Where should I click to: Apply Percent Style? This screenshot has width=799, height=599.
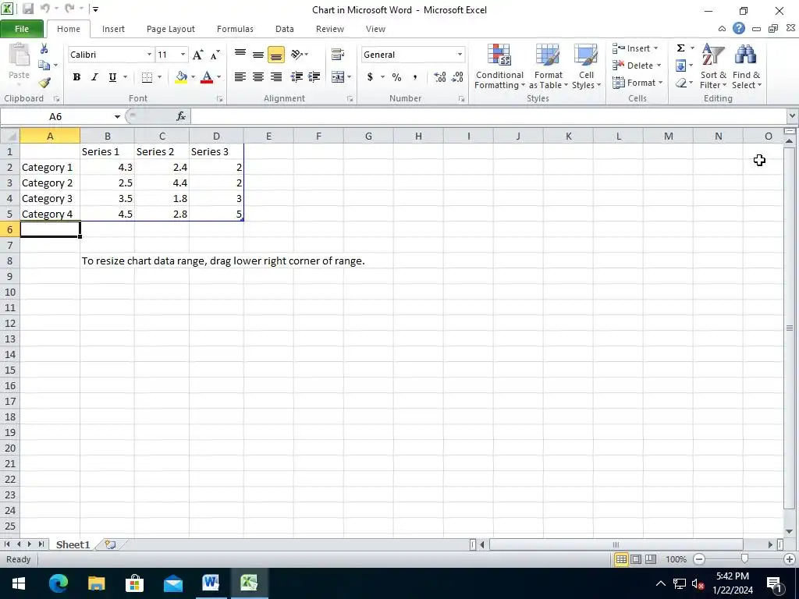coord(396,77)
